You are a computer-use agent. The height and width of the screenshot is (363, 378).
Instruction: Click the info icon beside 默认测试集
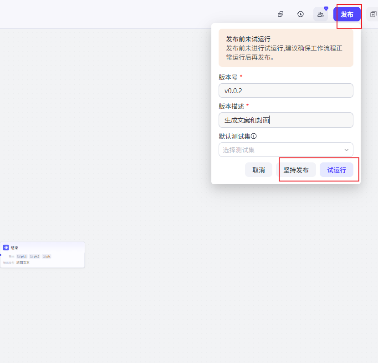pyautogui.click(x=254, y=136)
